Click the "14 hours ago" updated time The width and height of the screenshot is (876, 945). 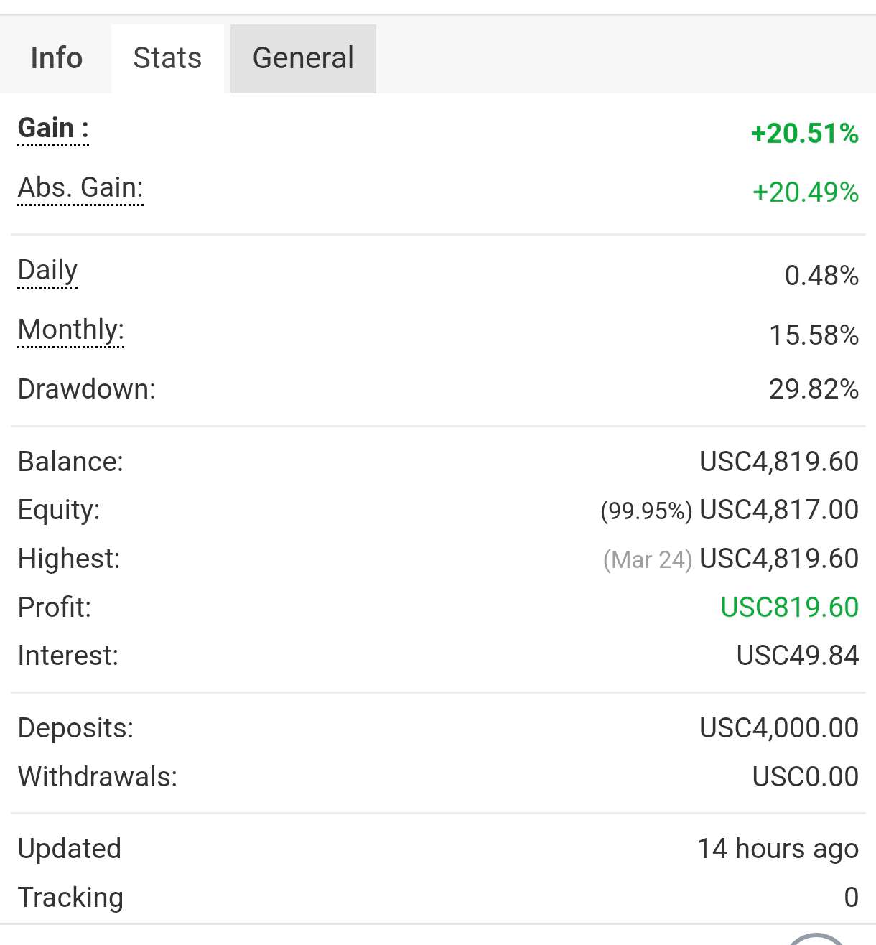(x=778, y=849)
